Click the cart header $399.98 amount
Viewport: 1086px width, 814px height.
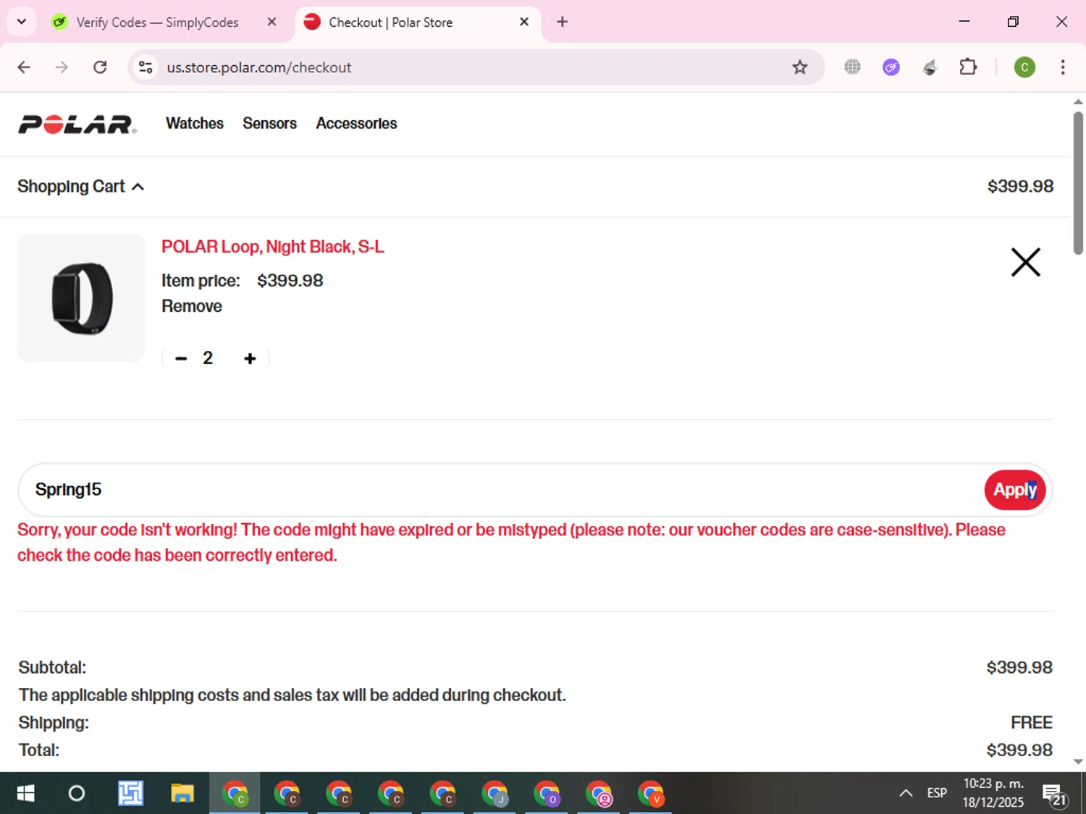pyautogui.click(x=1020, y=187)
